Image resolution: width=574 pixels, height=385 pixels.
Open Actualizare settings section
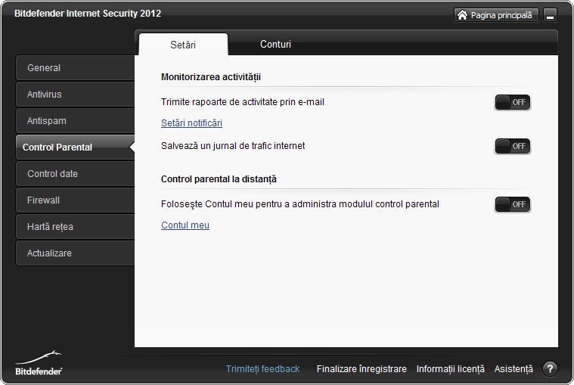tap(75, 253)
